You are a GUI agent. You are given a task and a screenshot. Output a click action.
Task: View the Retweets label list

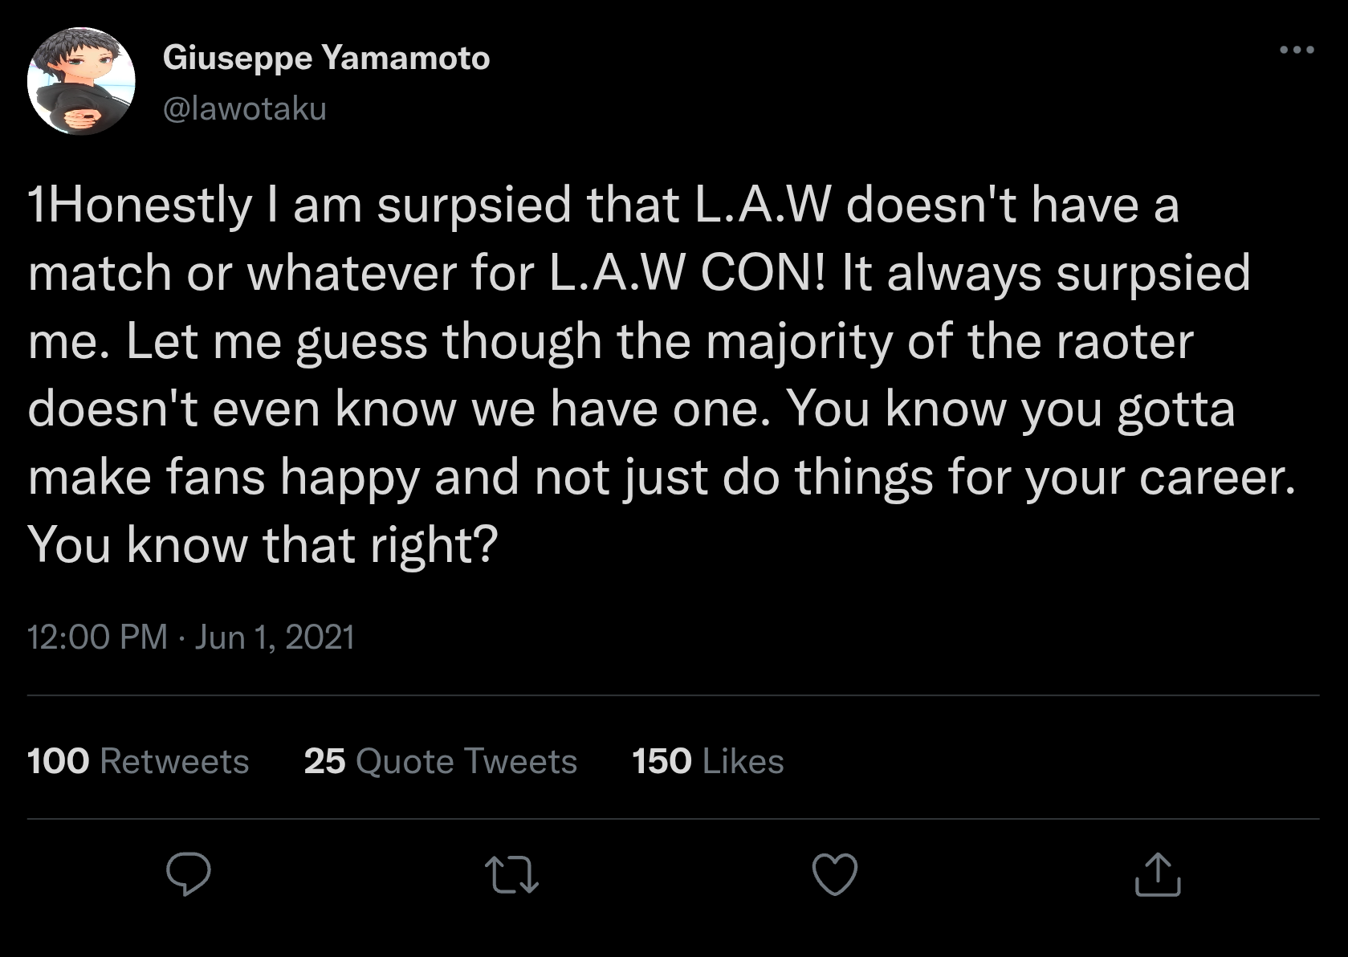174,761
